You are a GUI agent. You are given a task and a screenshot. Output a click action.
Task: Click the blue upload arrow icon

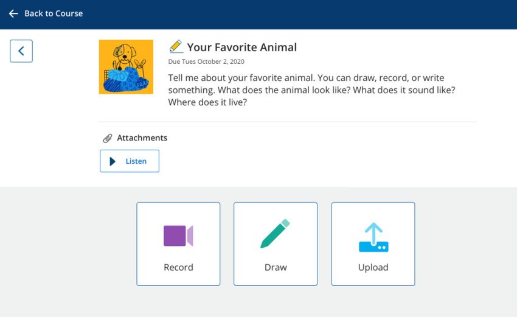[x=373, y=237]
